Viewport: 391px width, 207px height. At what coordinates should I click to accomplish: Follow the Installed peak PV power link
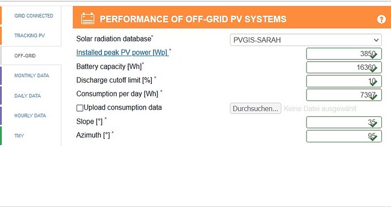point(122,52)
